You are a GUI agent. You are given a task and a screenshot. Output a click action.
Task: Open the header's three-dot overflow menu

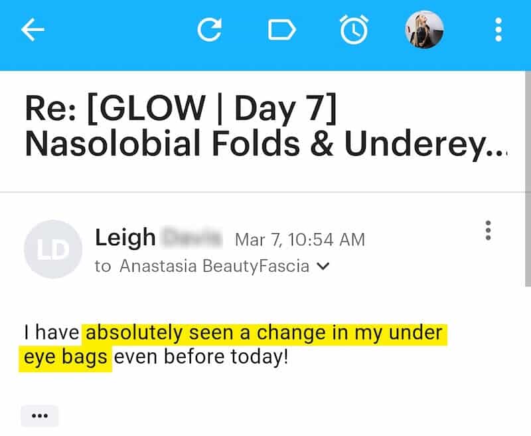[x=498, y=30]
